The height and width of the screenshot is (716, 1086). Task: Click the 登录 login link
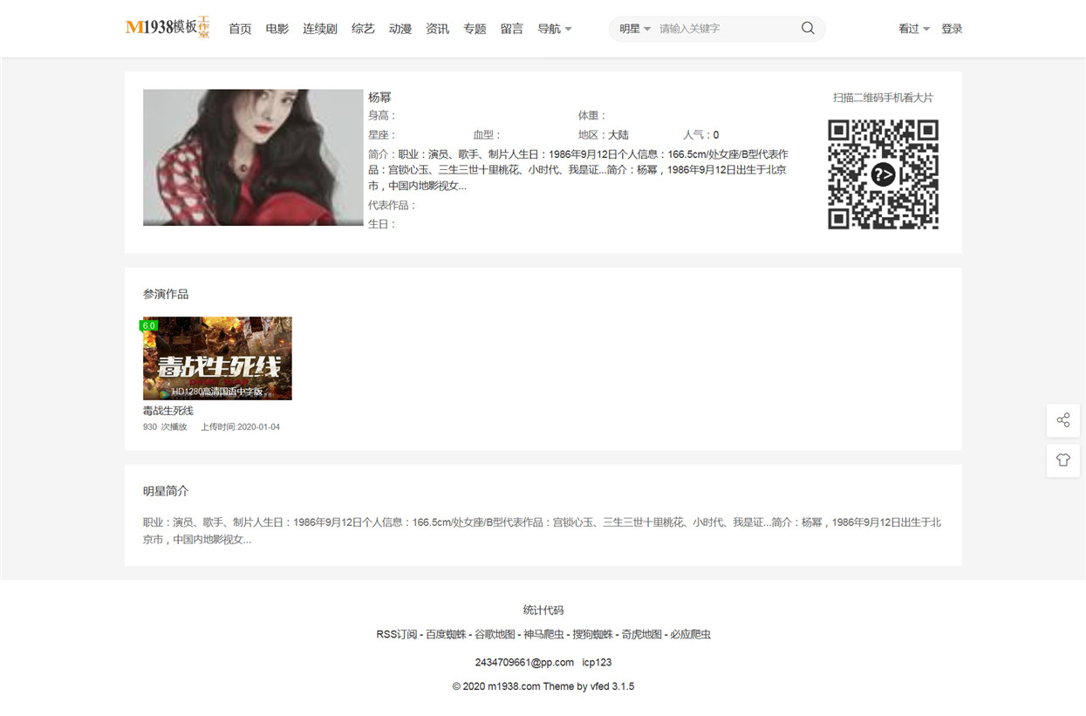point(952,29)
